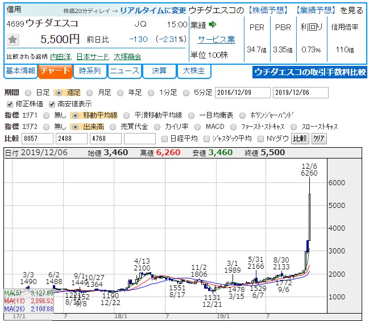
Task: Click the favorite star icon
Action: [13, 39]
